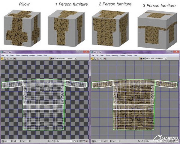Click the W value field in right window
The width and height of the screenshot is (180, 144).
pyautogui.click(x=117, y=141)
